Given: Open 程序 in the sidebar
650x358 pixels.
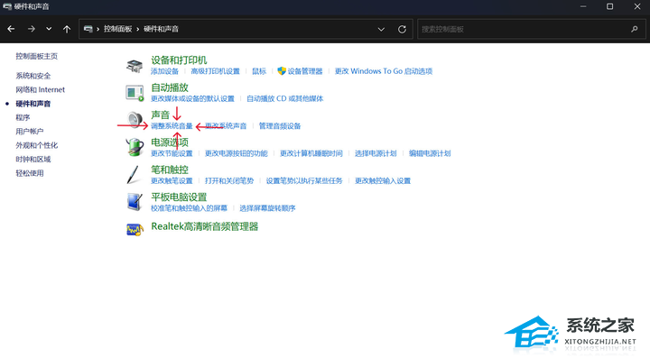Looking at the screenshot, I should pyautogui.click(x=23, y=117).
